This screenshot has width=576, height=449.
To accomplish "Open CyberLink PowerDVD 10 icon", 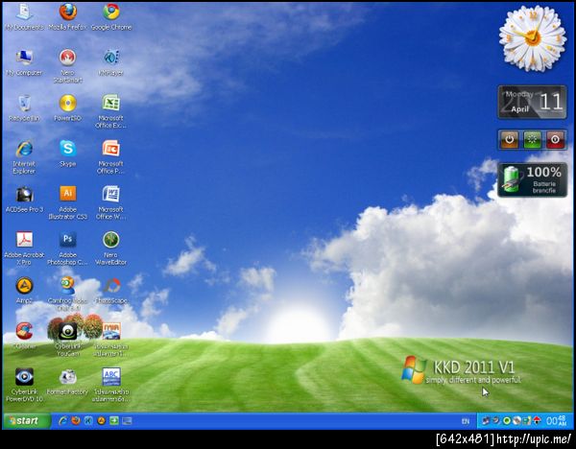I will pos(24,385).
